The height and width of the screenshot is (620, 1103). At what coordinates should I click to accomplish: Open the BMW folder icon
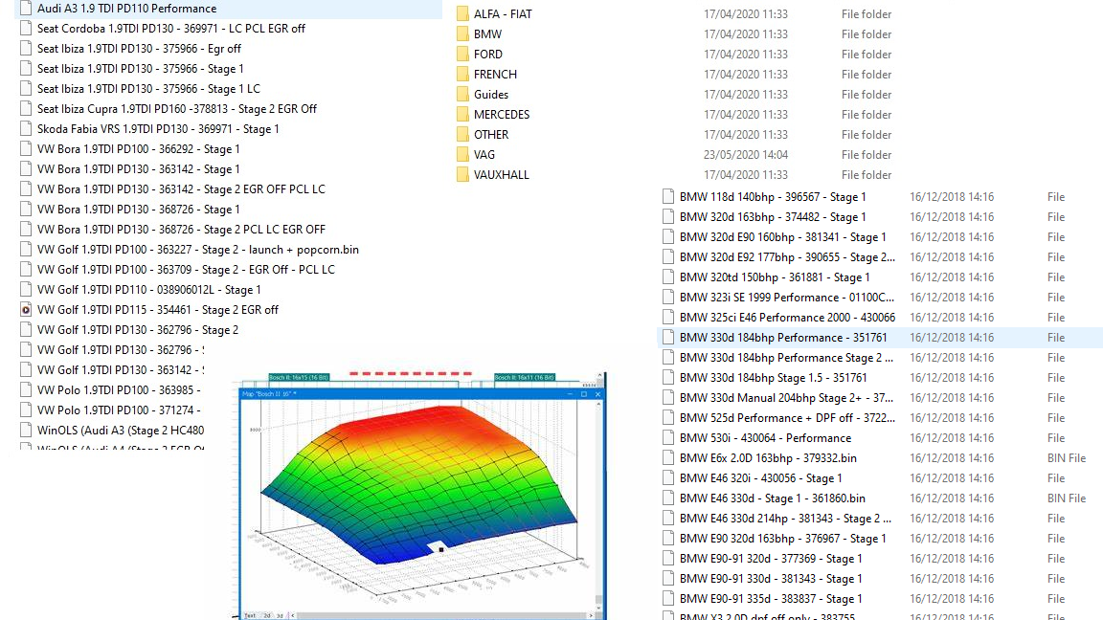coord(462,33)
